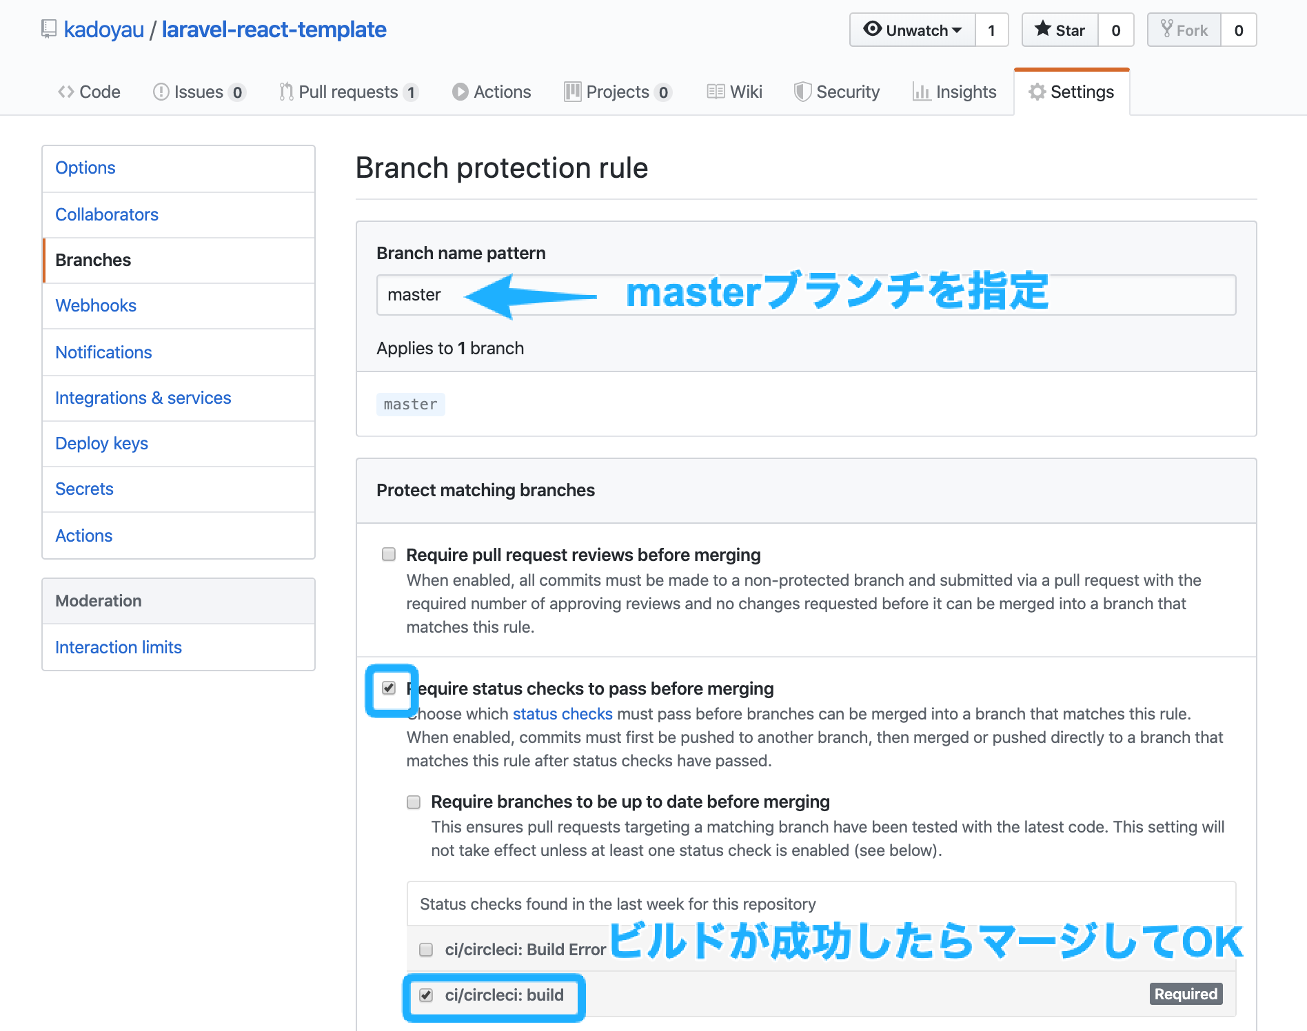Switch to the Issues tab
1307x1031 pixels.
click(199, 92)
